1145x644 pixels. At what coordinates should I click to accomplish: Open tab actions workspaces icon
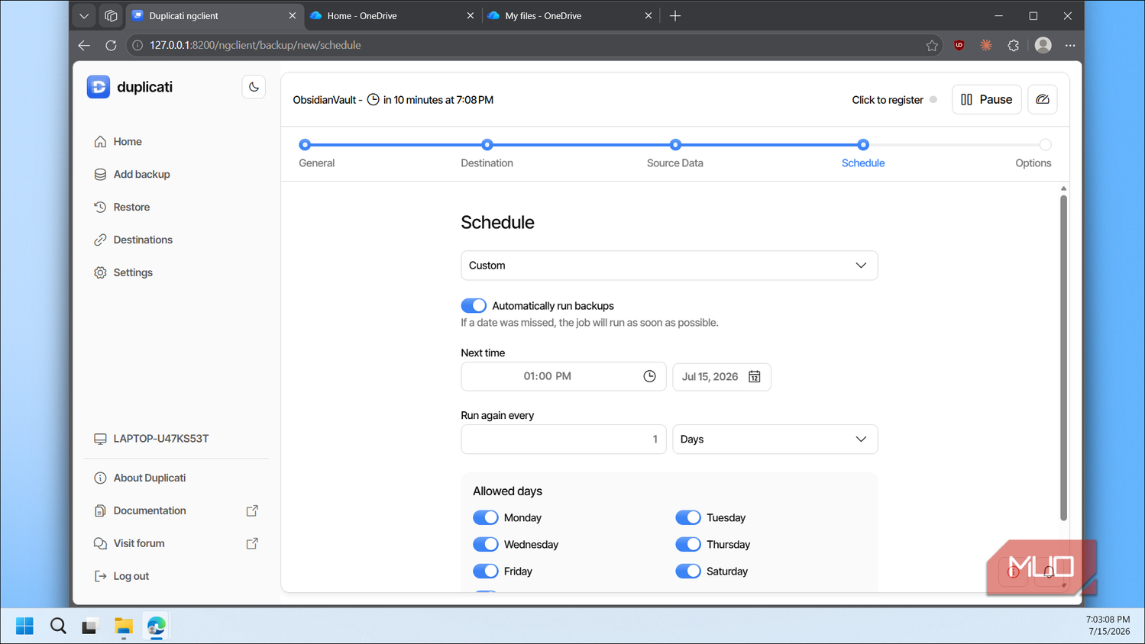tap(111, 16)
